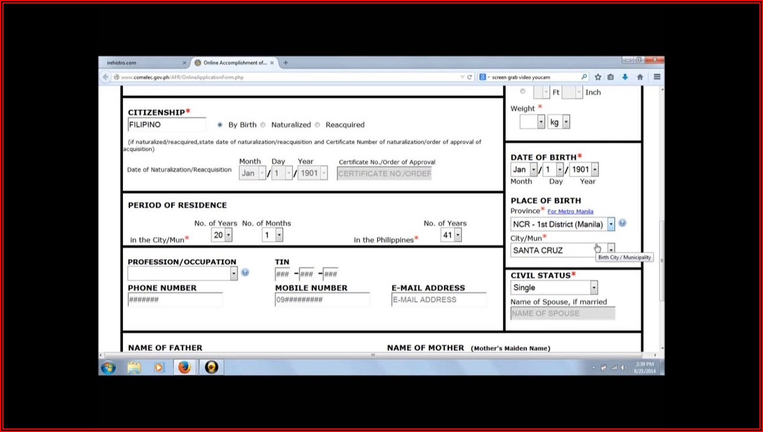
Task: Click the E-mail Address input field
Action: tap(439, 300)
